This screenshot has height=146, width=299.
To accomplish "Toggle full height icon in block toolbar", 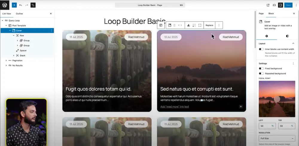I will tap(200, 25).
